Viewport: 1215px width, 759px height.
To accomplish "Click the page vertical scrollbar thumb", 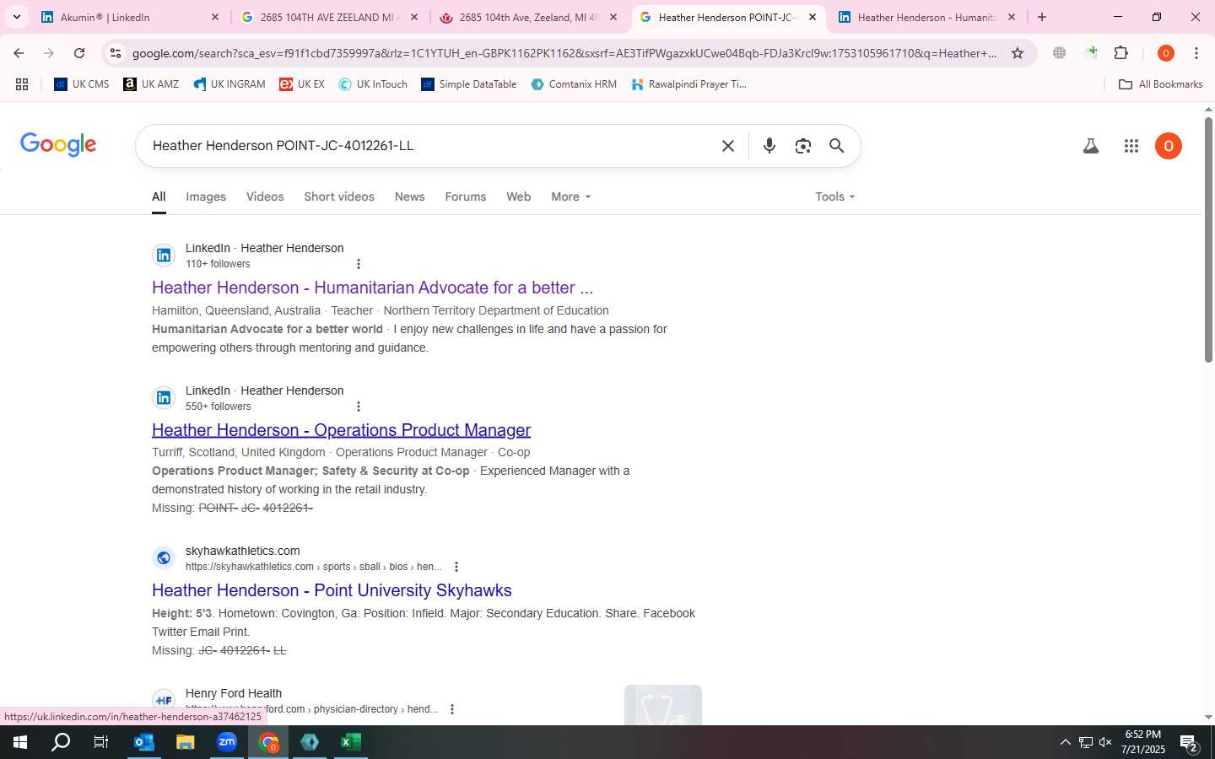I will pos(1208,240).
